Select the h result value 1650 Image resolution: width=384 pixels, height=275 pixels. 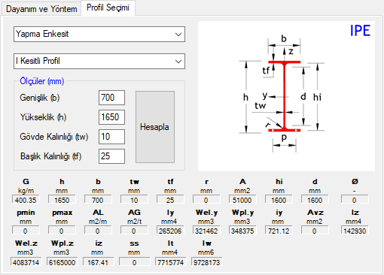point(62,200)
